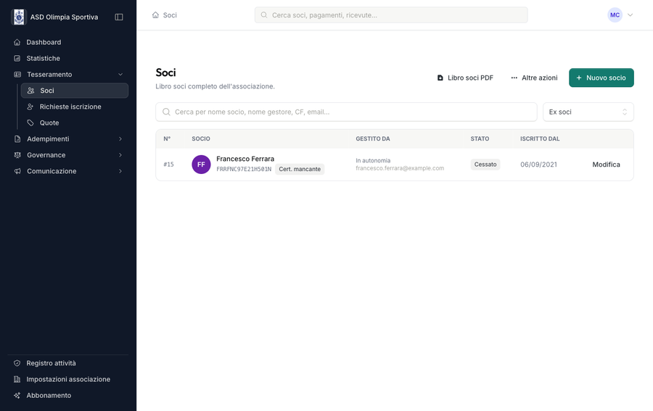Select the Quote submenu item

click(49, 123)
